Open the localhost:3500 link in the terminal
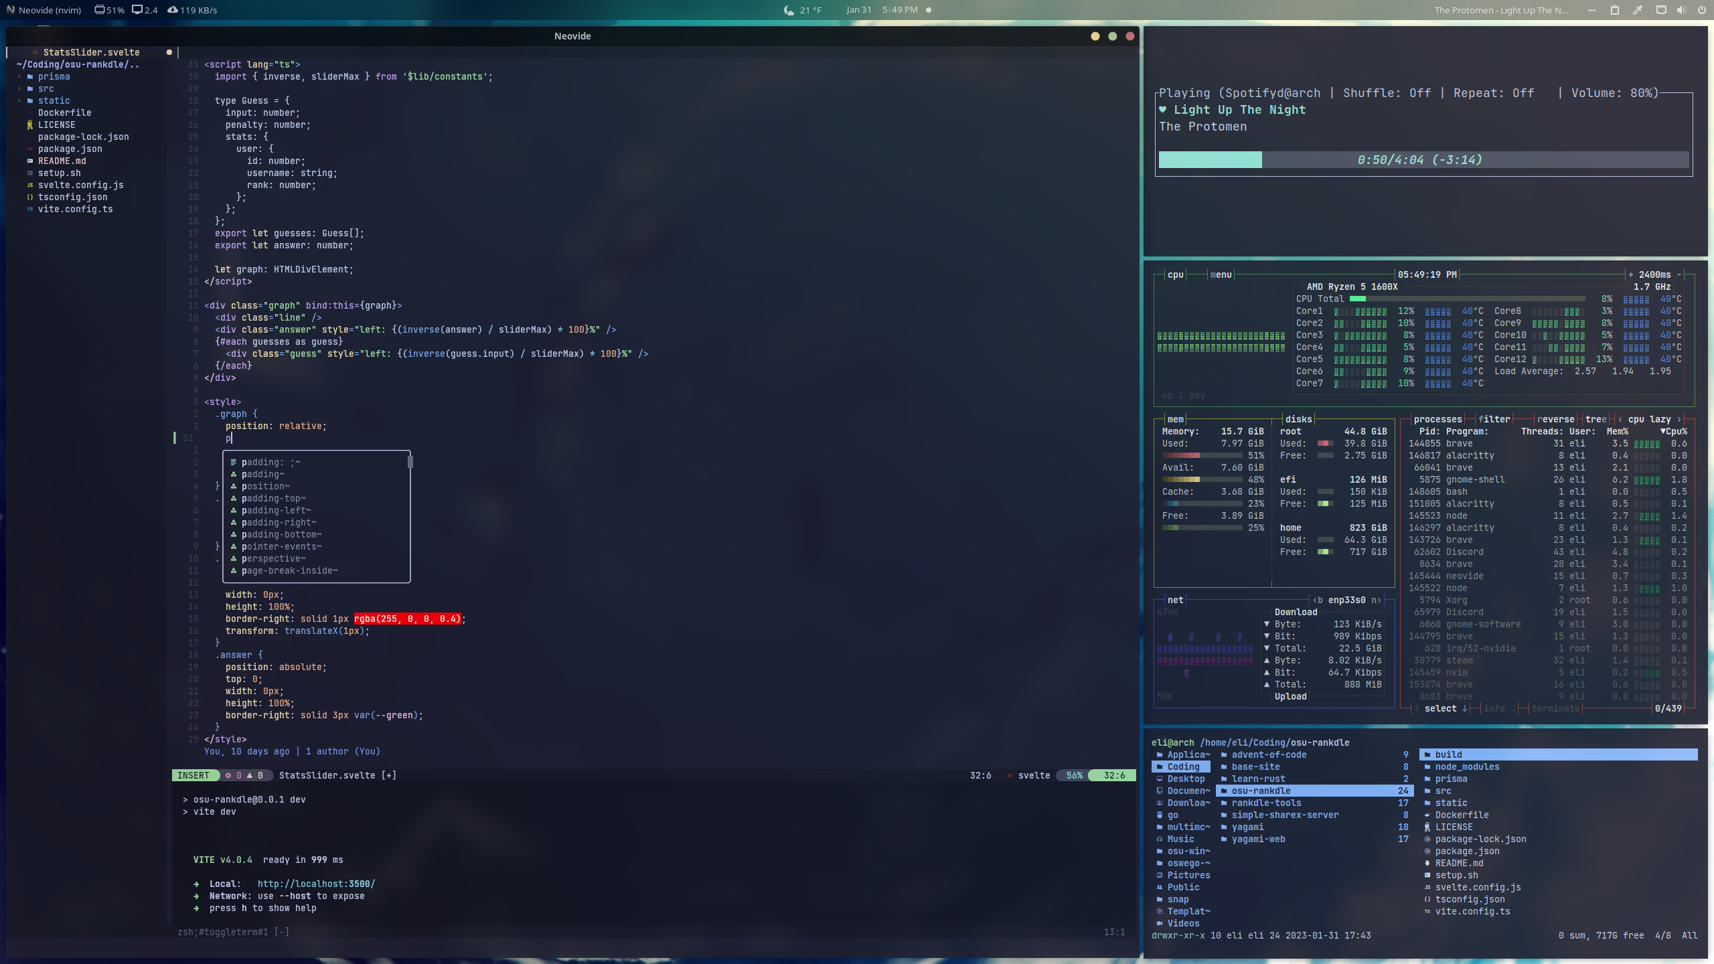Viewport: 1714px width, 964px height. (x=315, y=883)
